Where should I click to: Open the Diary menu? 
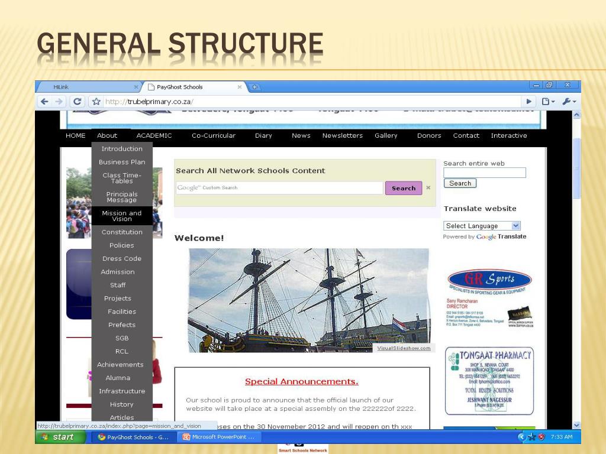tap(263, 135)
